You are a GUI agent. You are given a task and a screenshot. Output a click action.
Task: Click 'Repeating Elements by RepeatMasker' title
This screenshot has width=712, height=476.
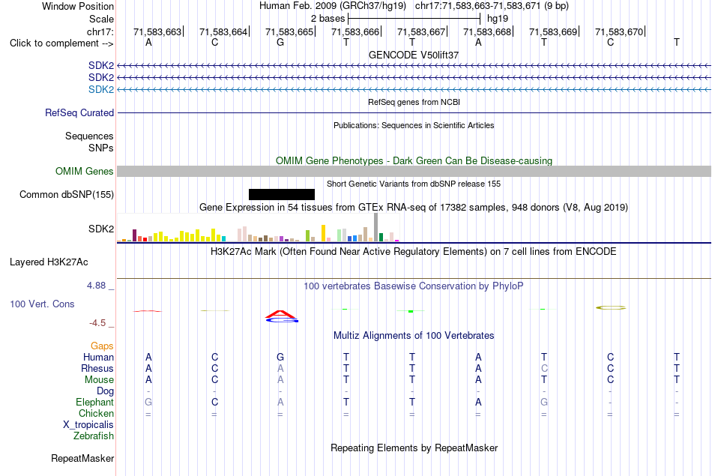click(x=414, y=448)
